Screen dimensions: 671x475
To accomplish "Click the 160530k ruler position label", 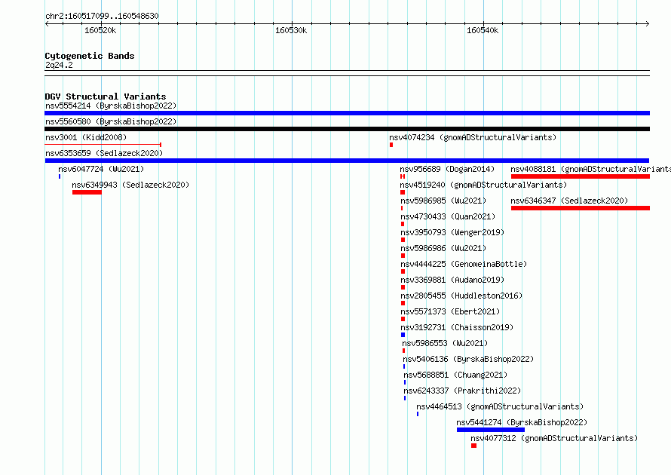I will point(291,30).
